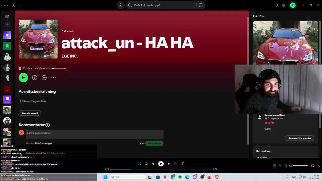Click Visa alla avsnitt button
322x181 pixels.
coord(30,113)
